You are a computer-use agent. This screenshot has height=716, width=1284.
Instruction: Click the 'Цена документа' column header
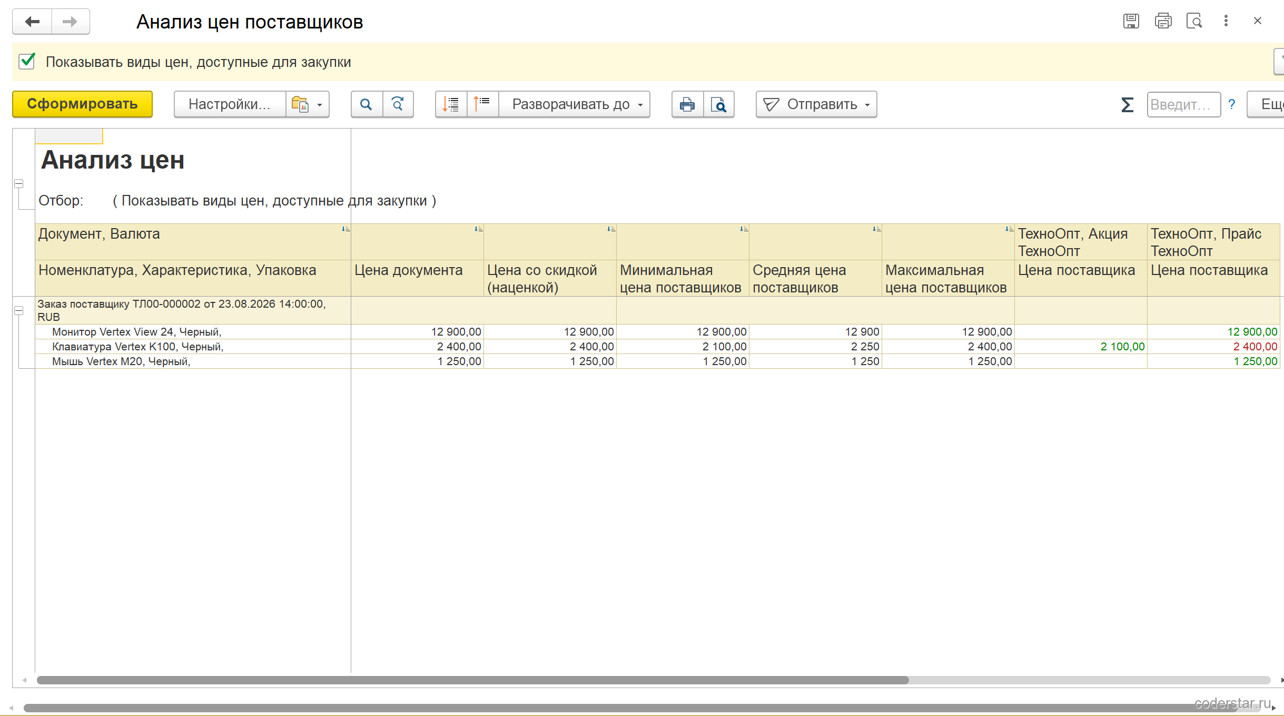417,278
